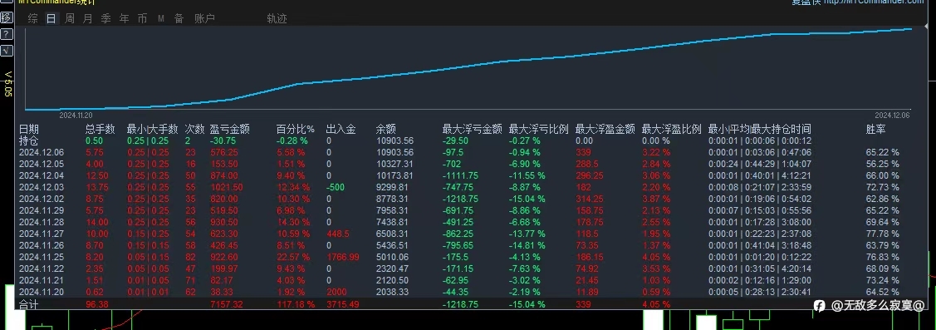
Task: Switch to the 账户 account tab
Action: pos(205,18)
